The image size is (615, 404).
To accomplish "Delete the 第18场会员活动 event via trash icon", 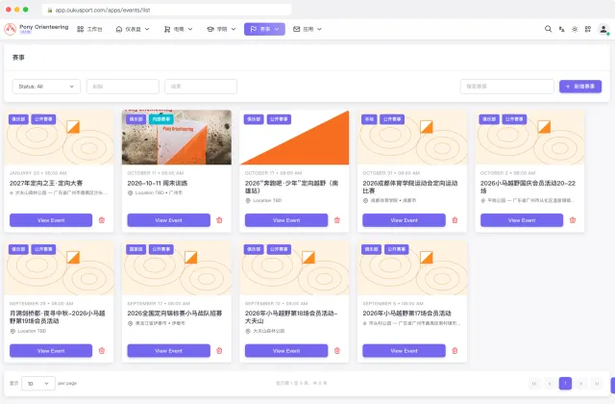I will (x=337, y=350).
